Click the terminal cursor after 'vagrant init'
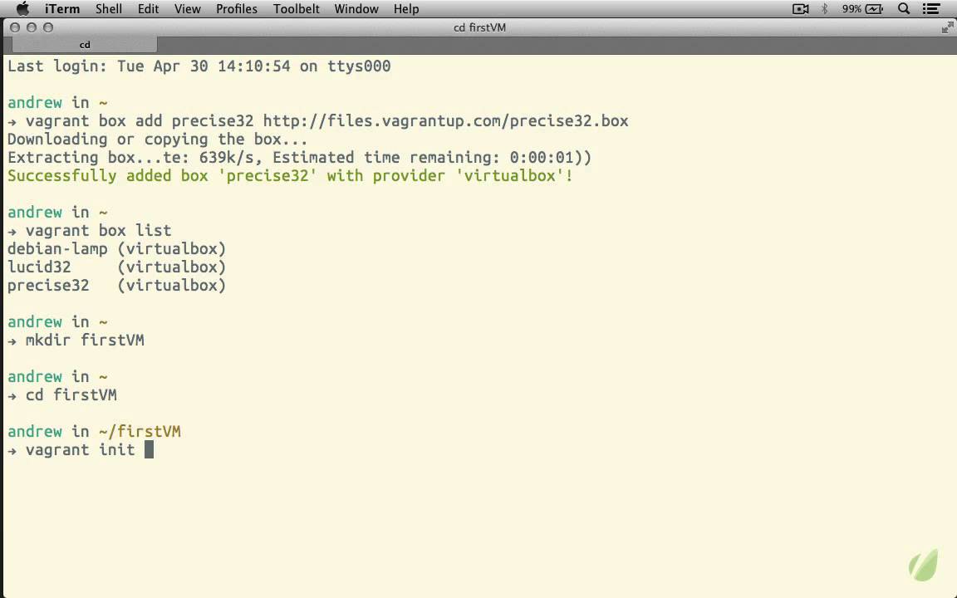The height and width of the screenshot is (598, 957). click(149, 450)
